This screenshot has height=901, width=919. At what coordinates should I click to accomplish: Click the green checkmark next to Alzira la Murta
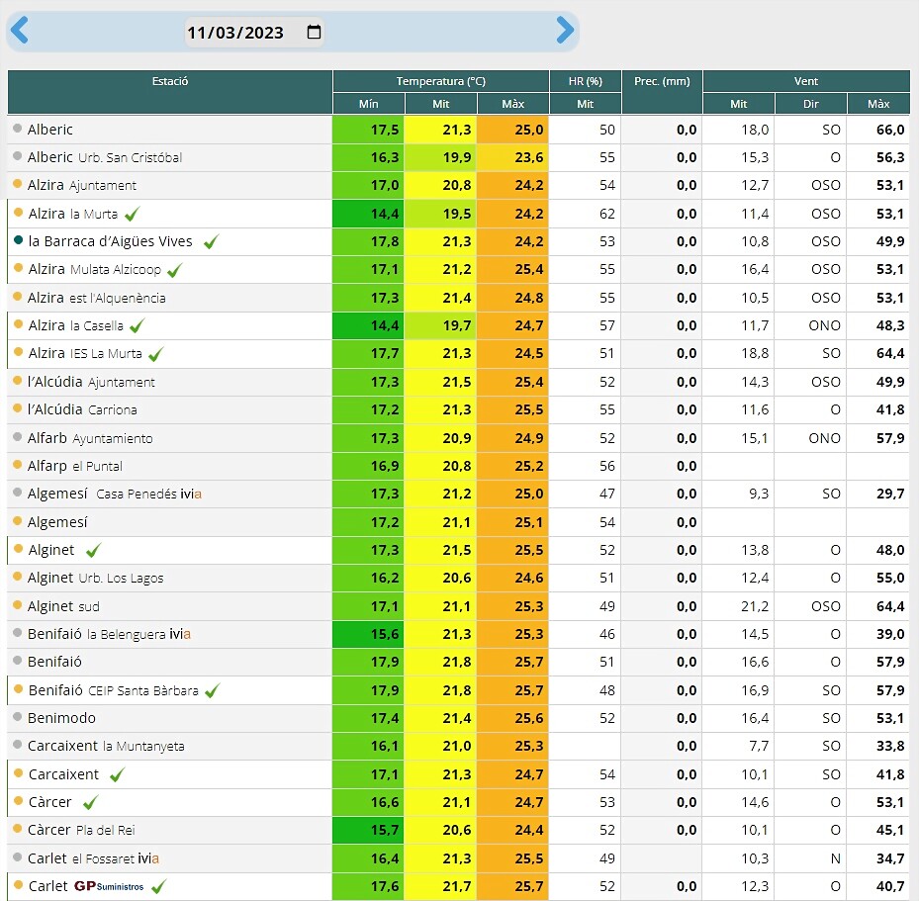[133, 214]
